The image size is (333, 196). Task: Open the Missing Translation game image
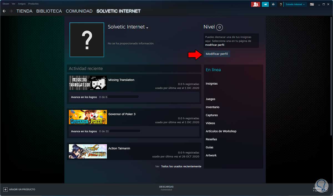click(88, 83)
